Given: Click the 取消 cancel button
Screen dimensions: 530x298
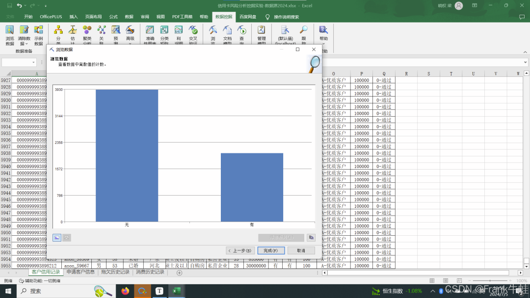Looking at the screenshot, I should [301, 250].
